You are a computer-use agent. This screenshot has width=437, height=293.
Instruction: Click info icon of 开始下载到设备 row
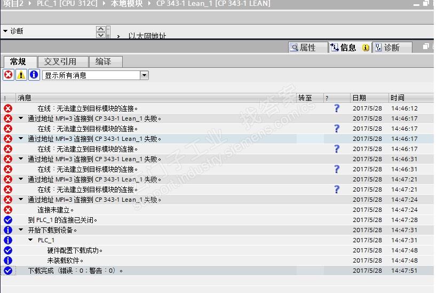coord(8,230)
